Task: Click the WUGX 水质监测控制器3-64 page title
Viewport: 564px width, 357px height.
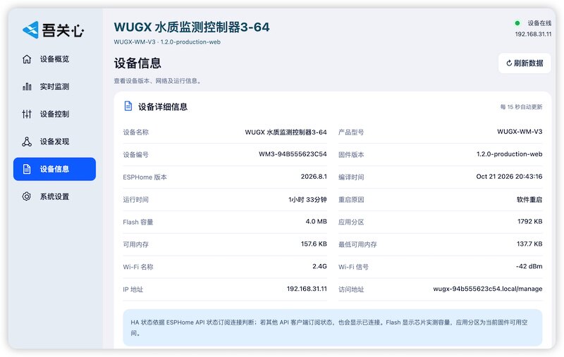Action: 192,27
